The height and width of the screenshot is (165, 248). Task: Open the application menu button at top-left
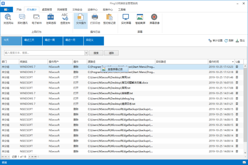point(7,9)
